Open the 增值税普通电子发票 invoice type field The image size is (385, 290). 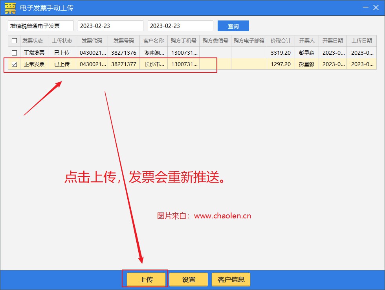click(x=40, y=26)
